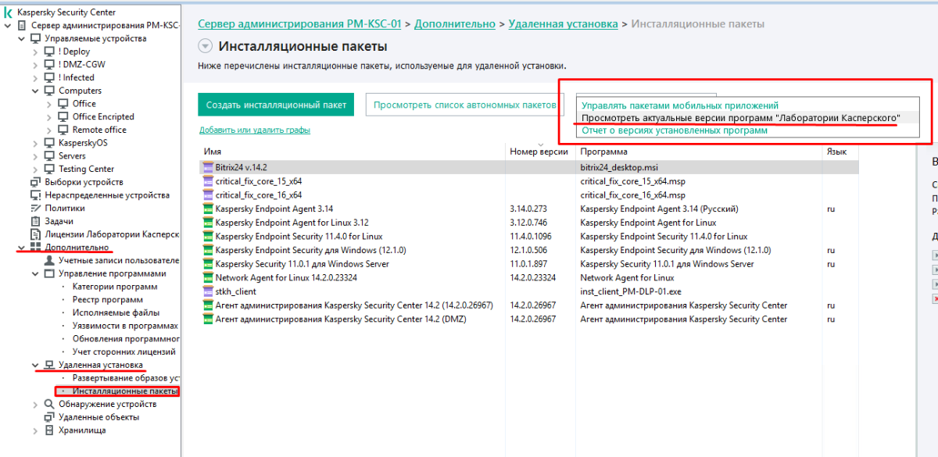Click the Обнаружение устройств magnifier icon
This screenshot has width=938, height=457.
click(50, 404)
